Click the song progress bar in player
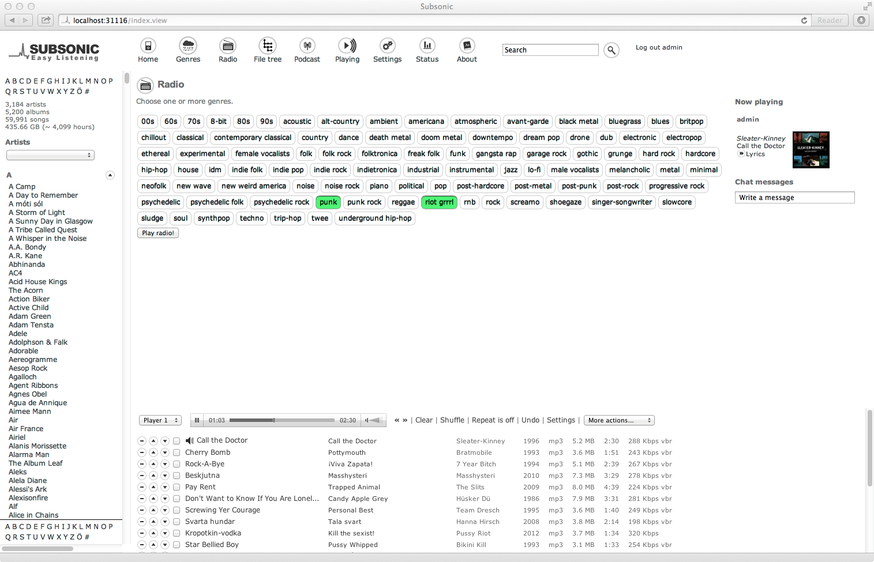 [x=282, y=420]
